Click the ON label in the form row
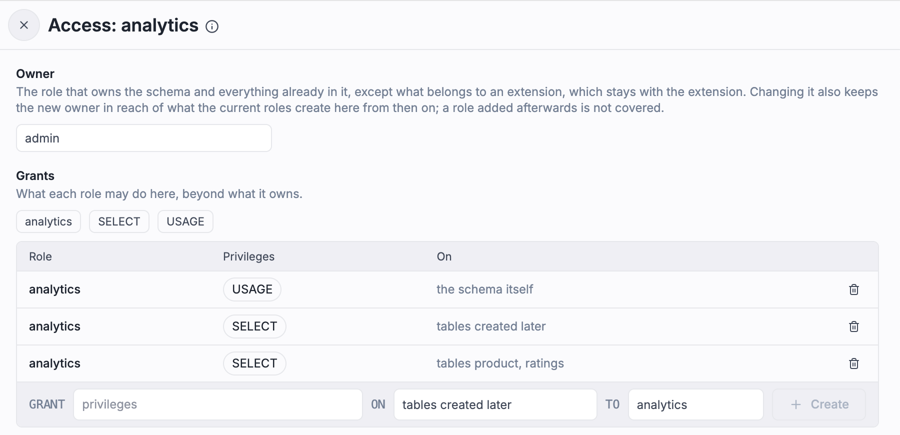Screen dimensions: 900x435 (378, 404)
